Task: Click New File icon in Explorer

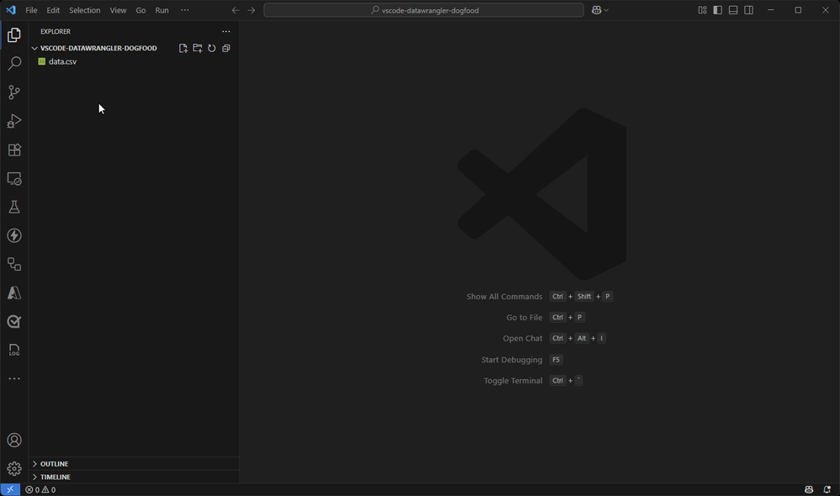Action: (x=183, y=48)
